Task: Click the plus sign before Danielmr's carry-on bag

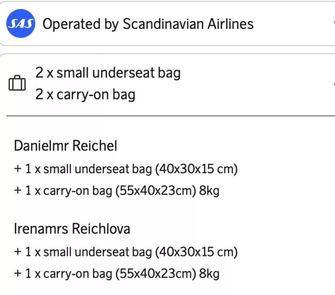Action: (17, 191)
